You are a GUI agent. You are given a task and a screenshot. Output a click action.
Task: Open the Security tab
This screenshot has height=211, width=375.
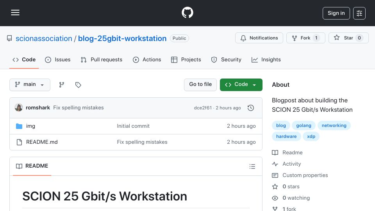pos(226,59)
